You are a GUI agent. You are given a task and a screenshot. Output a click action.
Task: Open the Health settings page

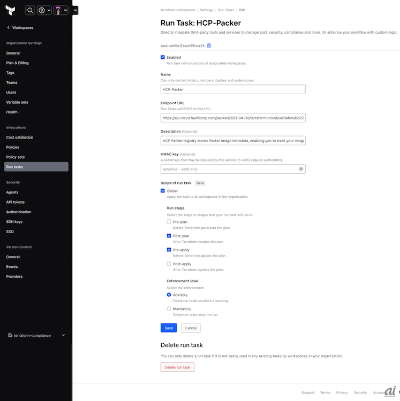tap(12, 112)
